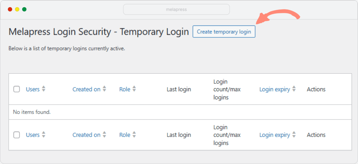Image resolution: width=358 pixels, height=164 pixels.
Task: Sort by Role in the header row
Action: [x=125, y=89]
